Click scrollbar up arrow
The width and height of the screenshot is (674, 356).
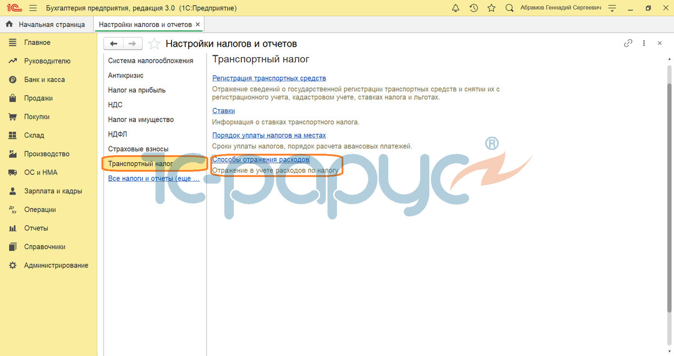coord(668,60)
